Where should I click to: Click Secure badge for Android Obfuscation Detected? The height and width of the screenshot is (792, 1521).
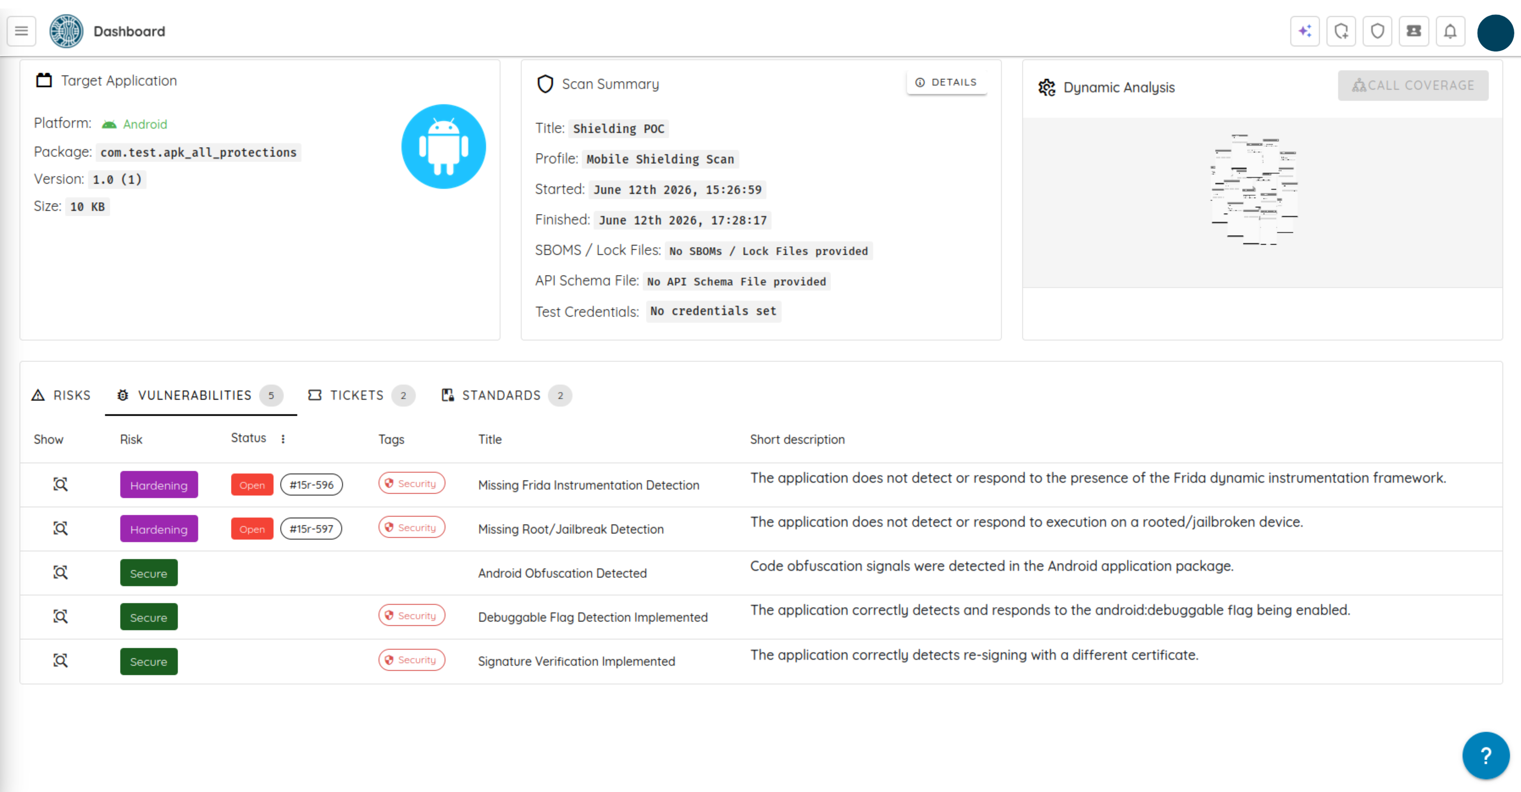[149, 573]
